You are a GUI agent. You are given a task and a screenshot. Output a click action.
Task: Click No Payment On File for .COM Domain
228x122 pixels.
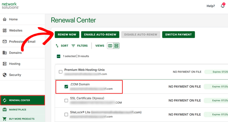coord(185,87)
